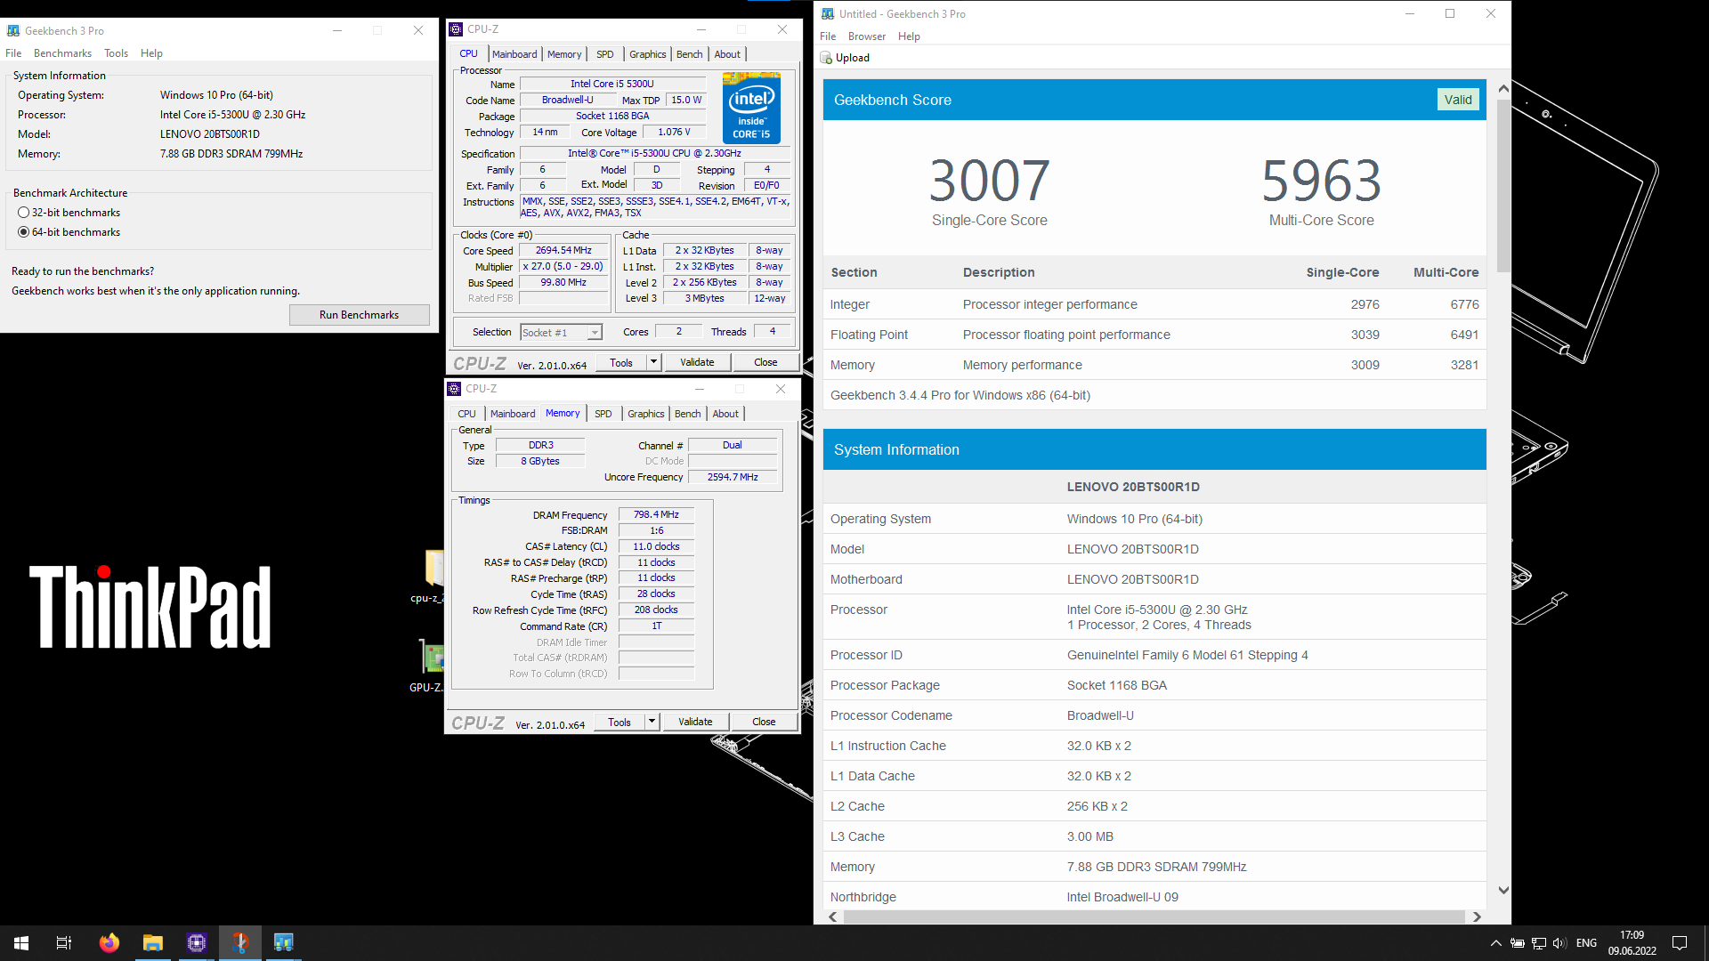Open Bench tab in lower CPU-Z
Viewport: 1709px width, 961px height.
[688, 414]
